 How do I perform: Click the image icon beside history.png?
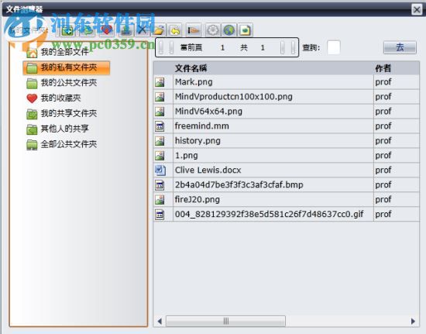click(160, 141)
